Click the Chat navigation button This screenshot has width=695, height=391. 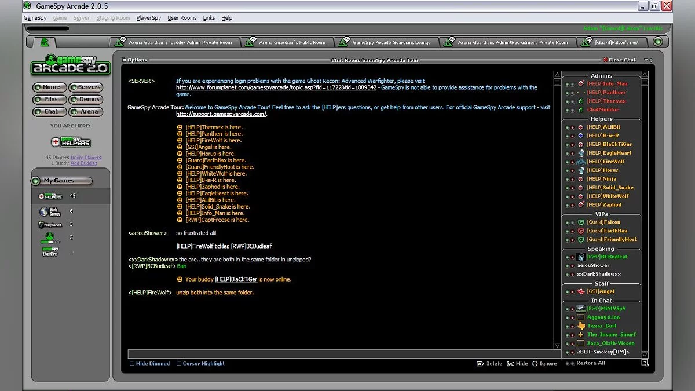(49, 111)
